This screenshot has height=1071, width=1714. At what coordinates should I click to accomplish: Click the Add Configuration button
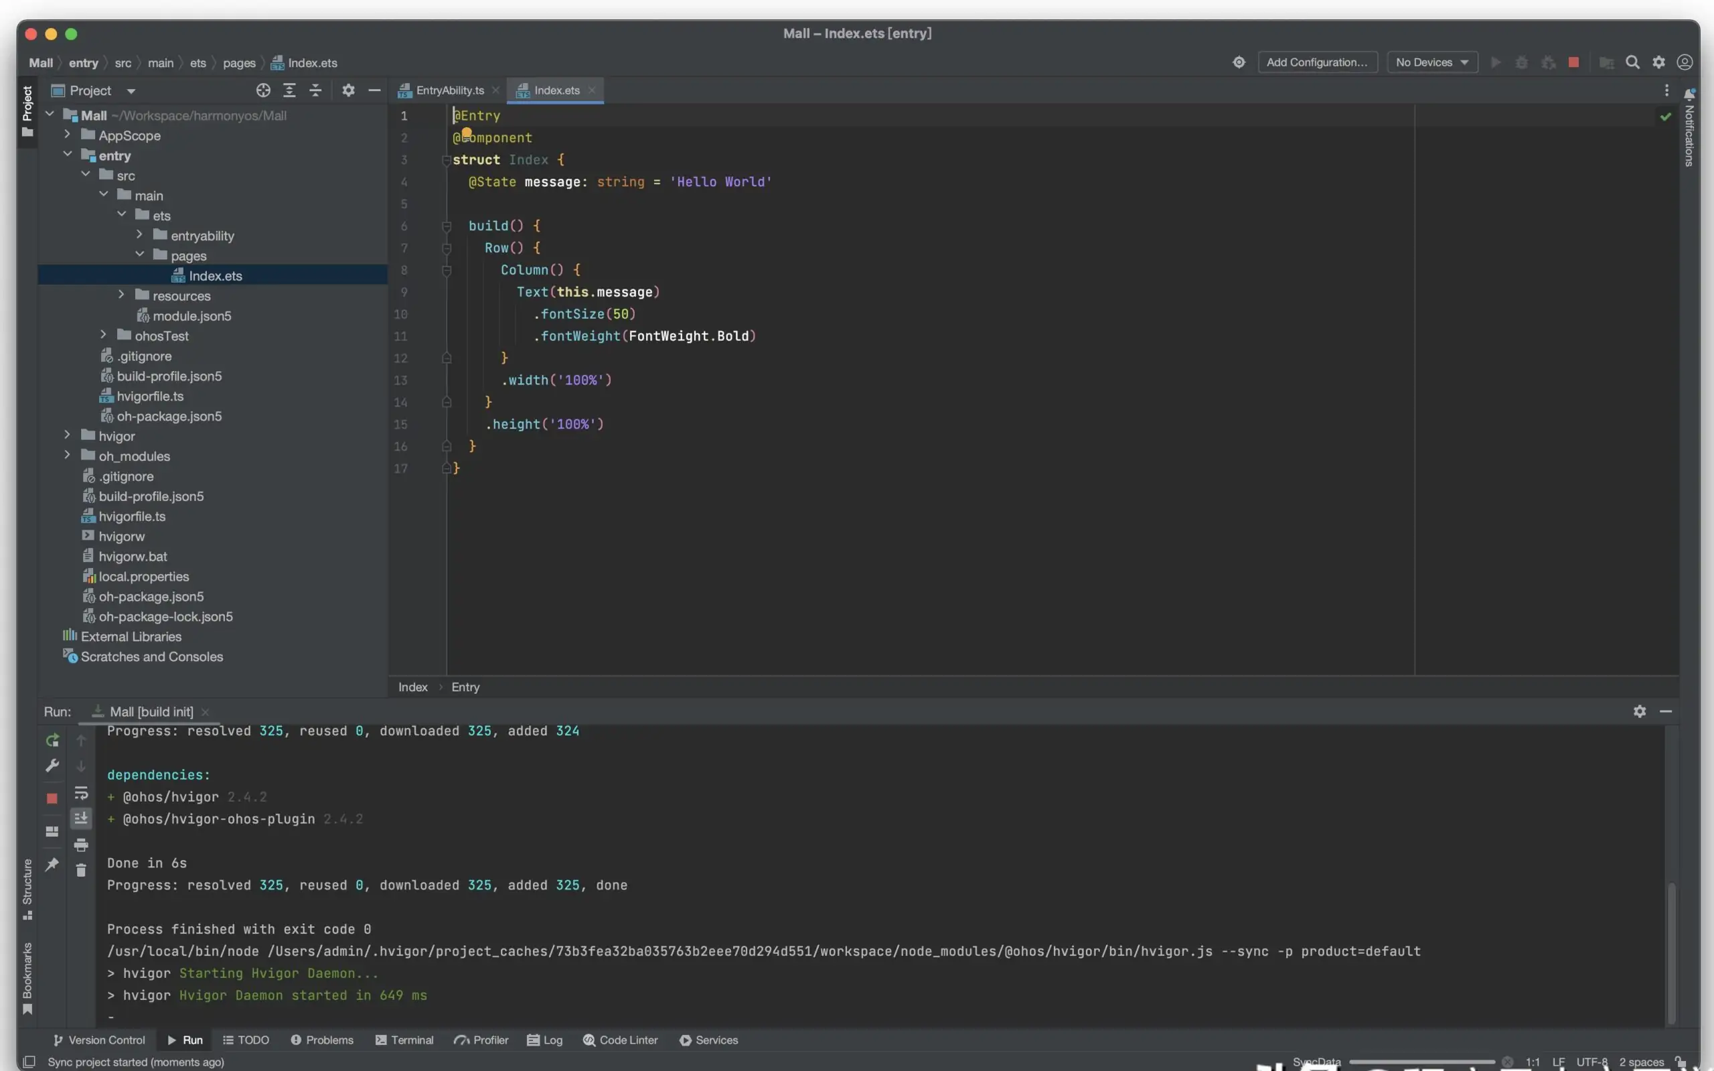(1317, 62)
